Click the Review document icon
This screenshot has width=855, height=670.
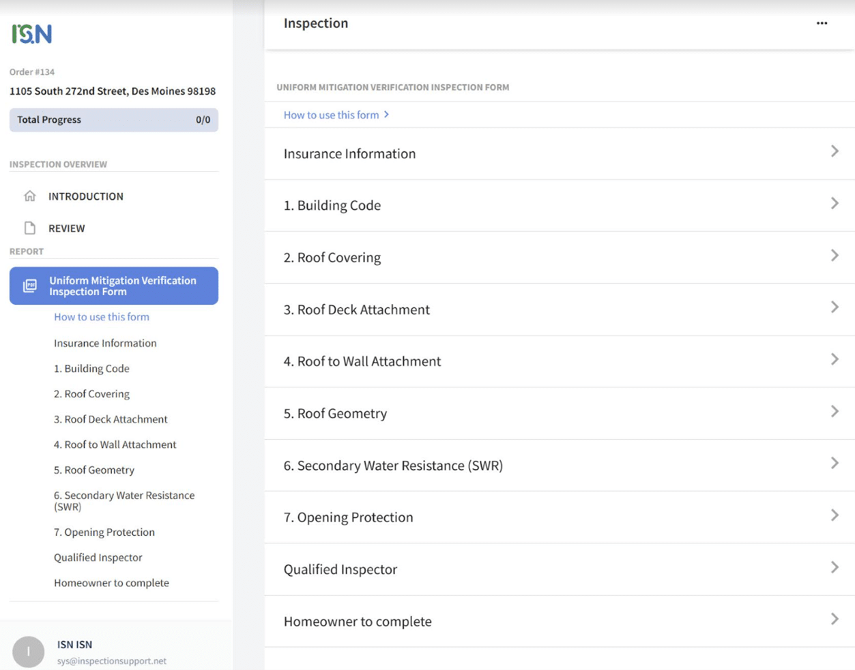[x=30, y=228]
